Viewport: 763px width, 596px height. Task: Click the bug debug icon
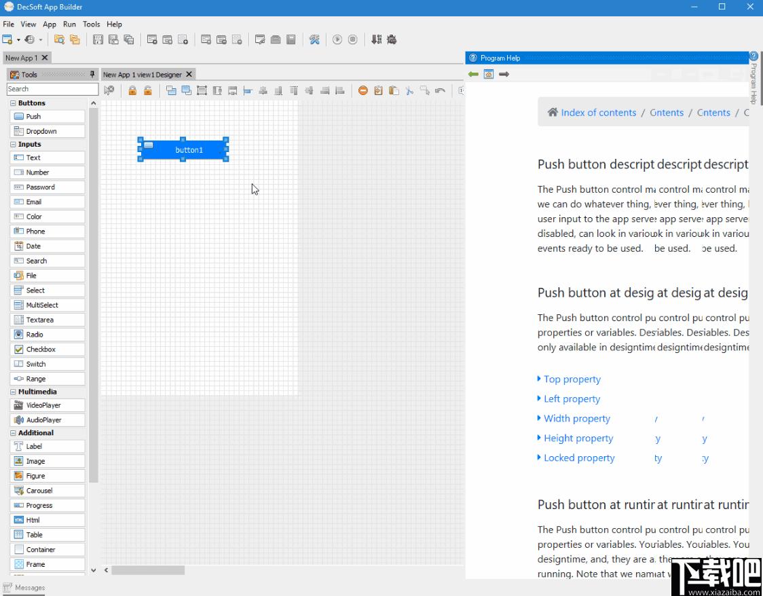(392, 39)
